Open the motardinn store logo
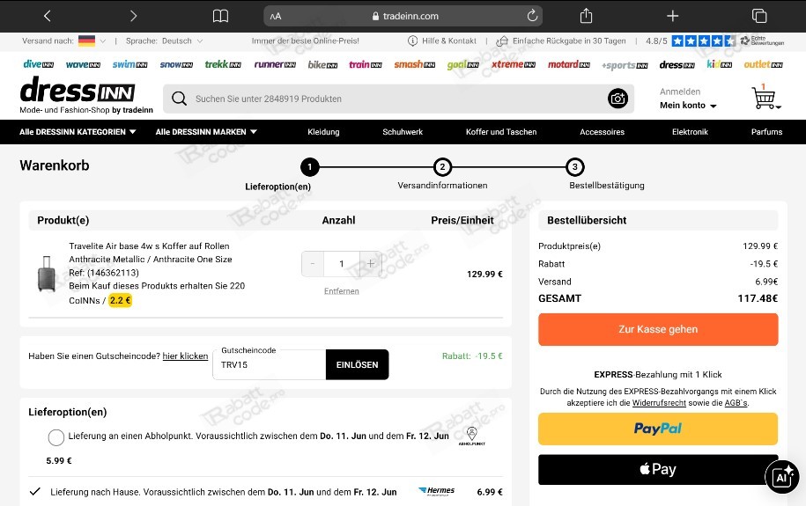This screenshot has height=506, width=806. pos(568,64)
